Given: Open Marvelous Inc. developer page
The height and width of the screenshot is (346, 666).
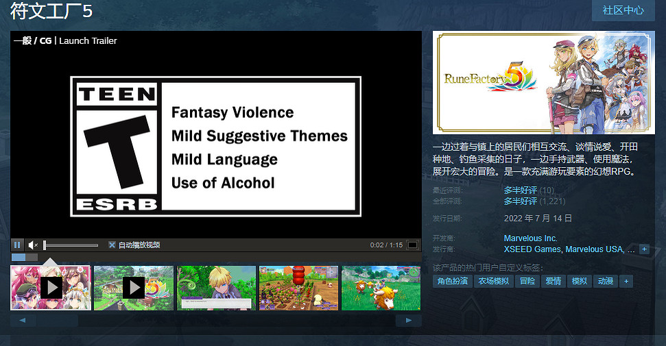Looking at the screenshot, I should pyautogui.click(x=530, y=238).
